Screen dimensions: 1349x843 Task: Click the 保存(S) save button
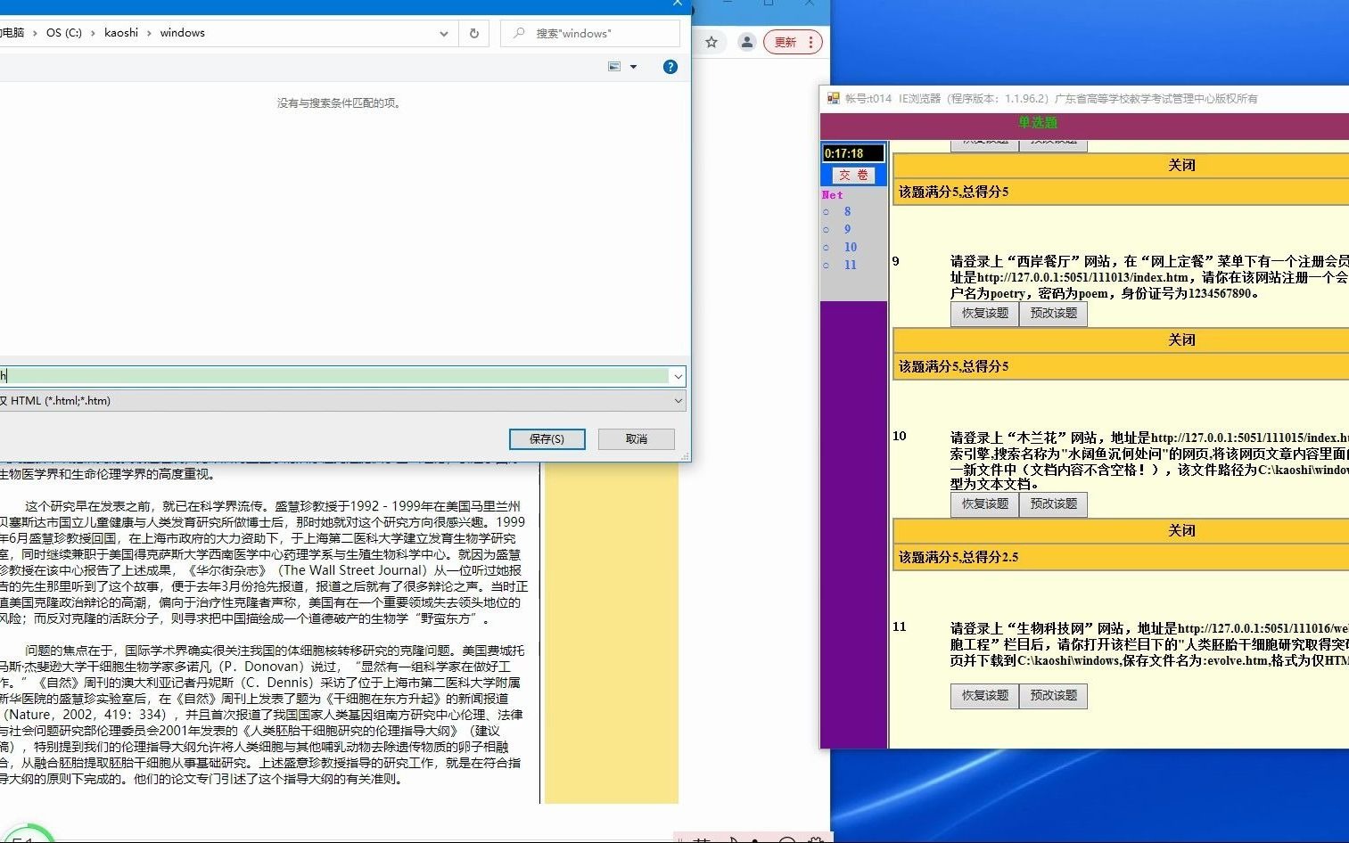click(x=547, y=438)
